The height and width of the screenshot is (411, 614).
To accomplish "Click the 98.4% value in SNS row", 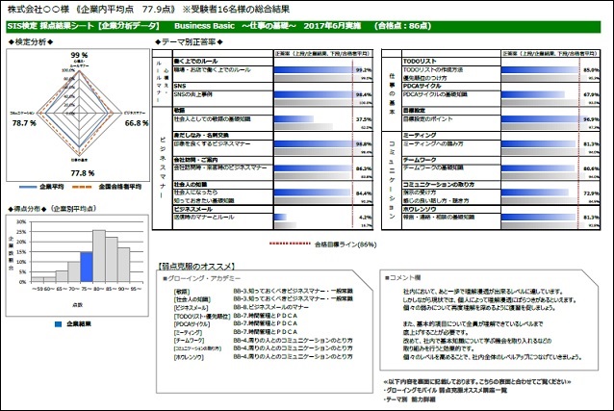I will (x=364, y=94).
